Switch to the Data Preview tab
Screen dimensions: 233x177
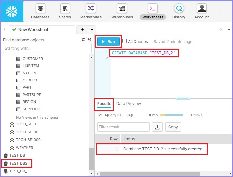(x=129, y=104)
